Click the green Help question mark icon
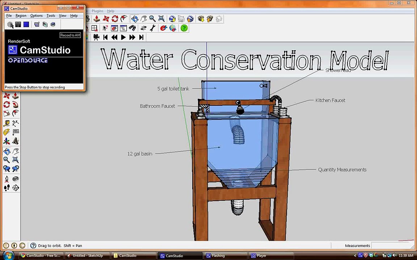Image resolution: width=417 pixels, height=260 pixels. pos(184,28)
